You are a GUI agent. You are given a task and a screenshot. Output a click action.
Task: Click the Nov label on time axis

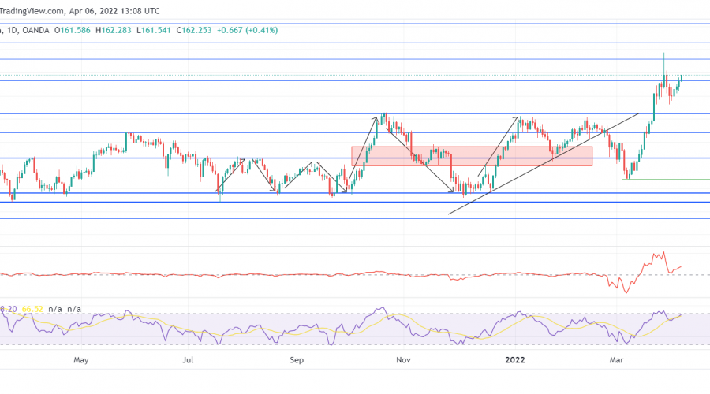pos(403,360)
